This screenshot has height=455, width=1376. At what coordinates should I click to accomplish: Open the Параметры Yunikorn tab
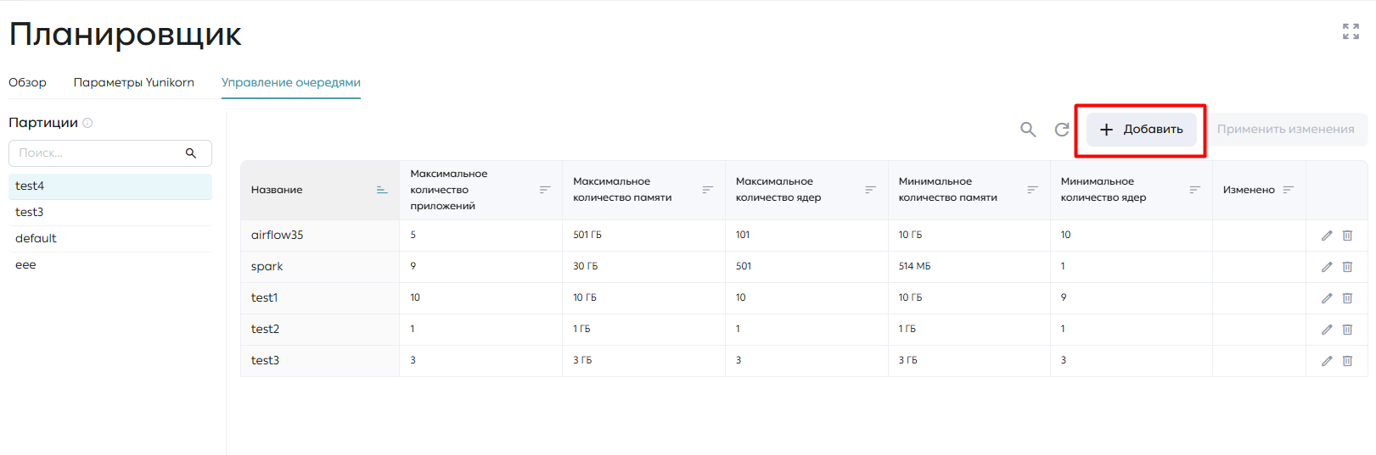134,82
